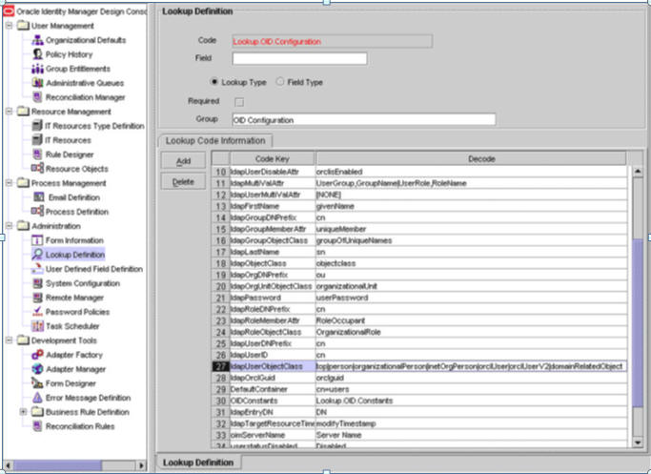Collapse the Development Tools folder
Image resolution: width=651 pixels, height=474 pixels.
point(10,340)
